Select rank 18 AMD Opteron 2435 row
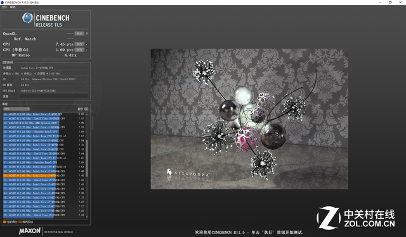This screenshot has height=237, width=406. [x=44, y=123]
